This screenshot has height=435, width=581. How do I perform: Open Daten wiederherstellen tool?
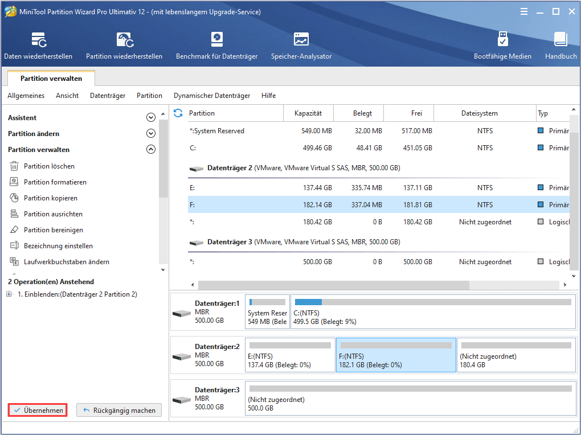point(38,46)
